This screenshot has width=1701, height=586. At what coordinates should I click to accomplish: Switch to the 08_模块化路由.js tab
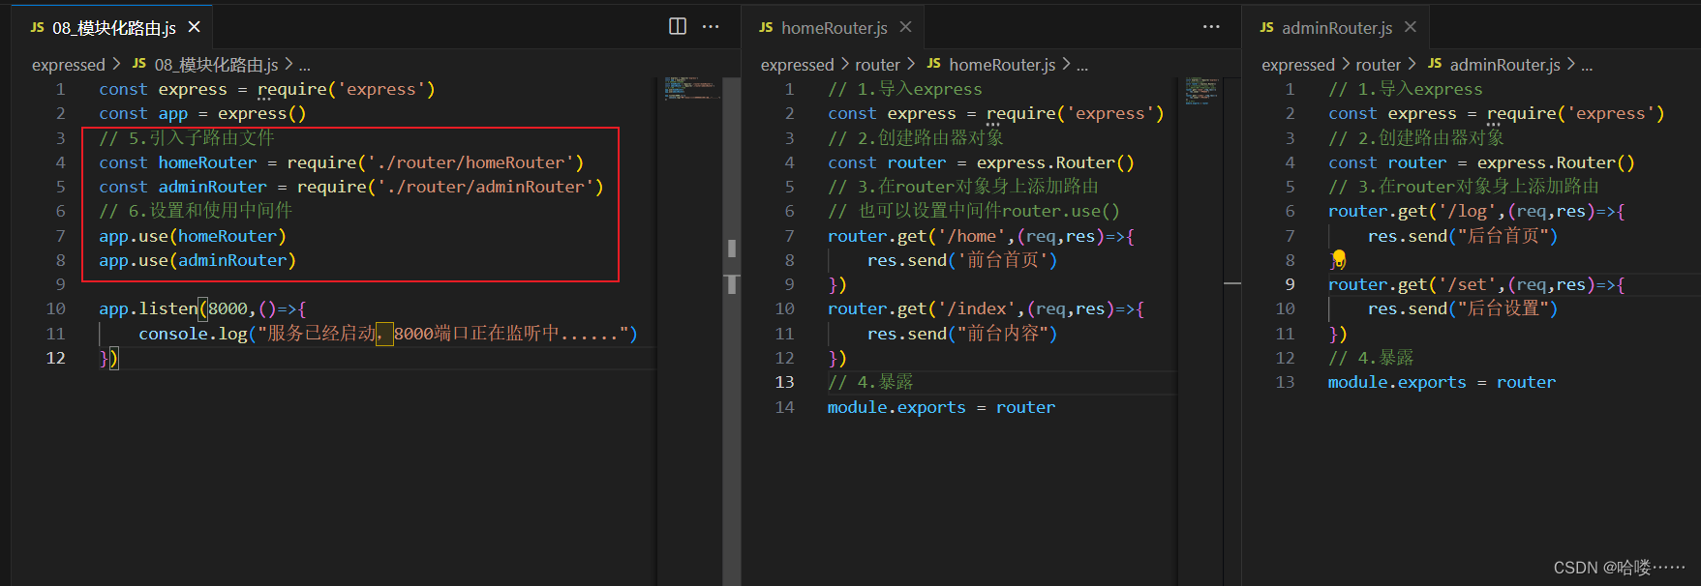pos(113,28)
